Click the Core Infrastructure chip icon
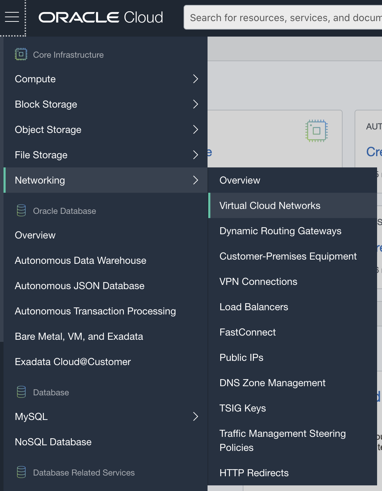 point(21,55)
